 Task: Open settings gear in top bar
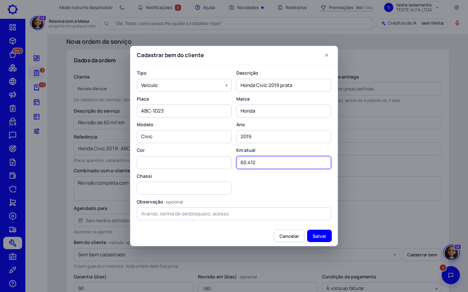pyautogui.click(x=457, y=7)
